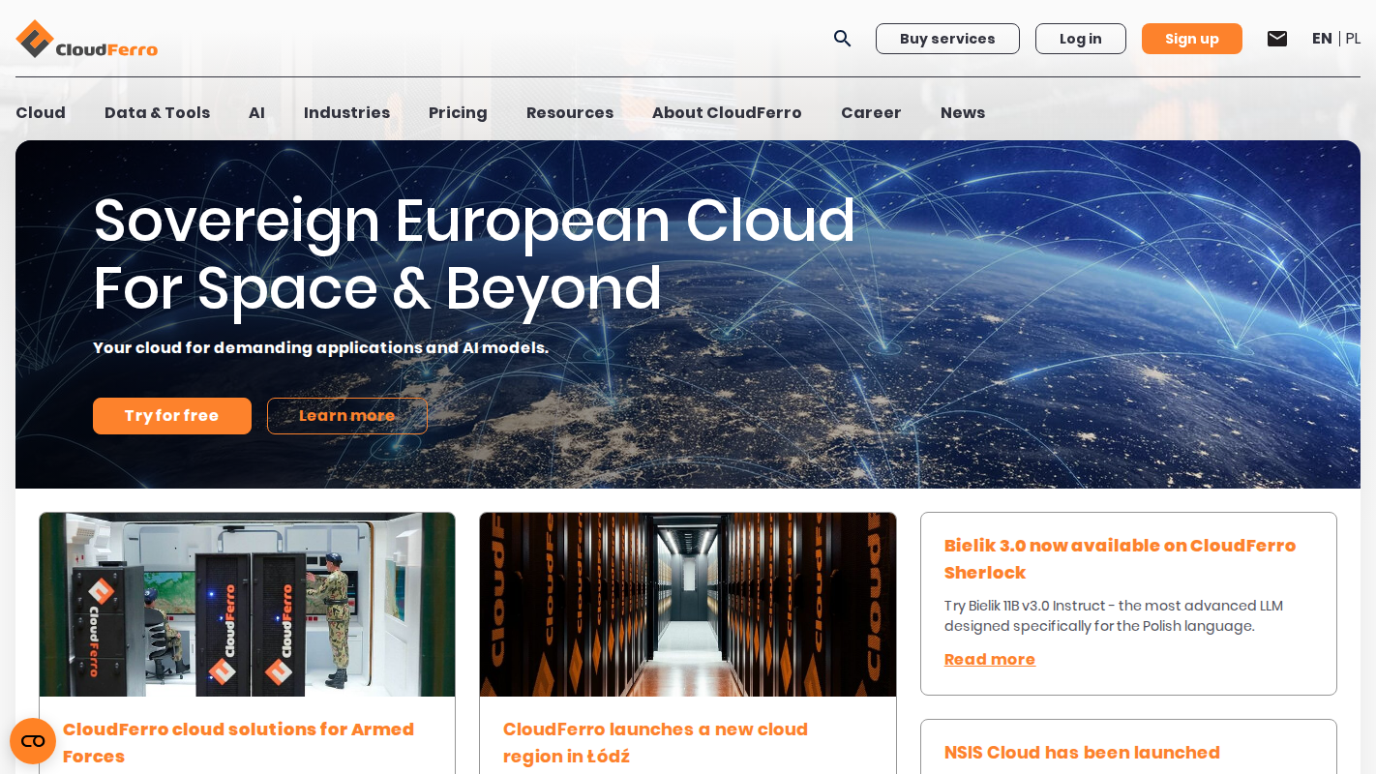Open the data center corridor image
The image size is (1376, 774).
tap(688, 605)
